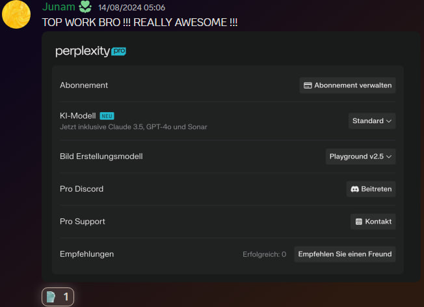Select the Bild Erstellungsmodell row label
This screenshot has width=424, height=307.
pyautogui.click(x=101, y=156)
